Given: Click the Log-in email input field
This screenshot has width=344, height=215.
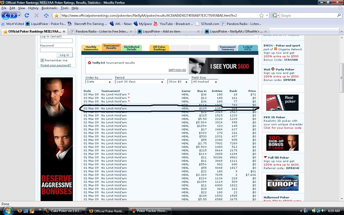Looking at the screenshot, I should [56, 41].
